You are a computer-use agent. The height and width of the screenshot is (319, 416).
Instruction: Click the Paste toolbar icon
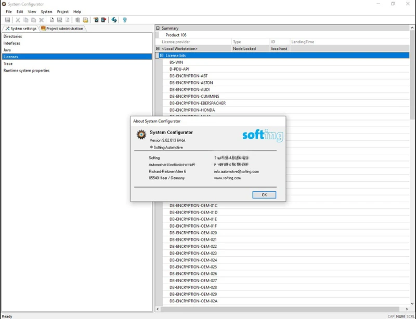[33, 20]
